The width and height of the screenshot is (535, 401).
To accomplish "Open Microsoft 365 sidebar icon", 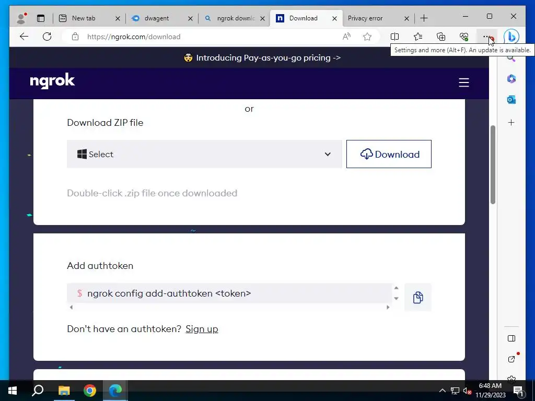I will [x=511, y=79].
